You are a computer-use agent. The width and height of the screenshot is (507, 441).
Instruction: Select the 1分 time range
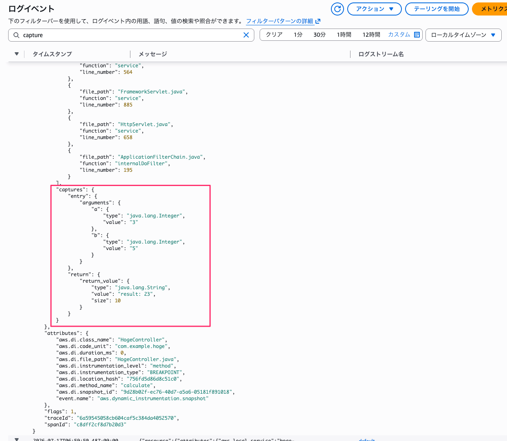pyautogui.click(x=298, y=35)
